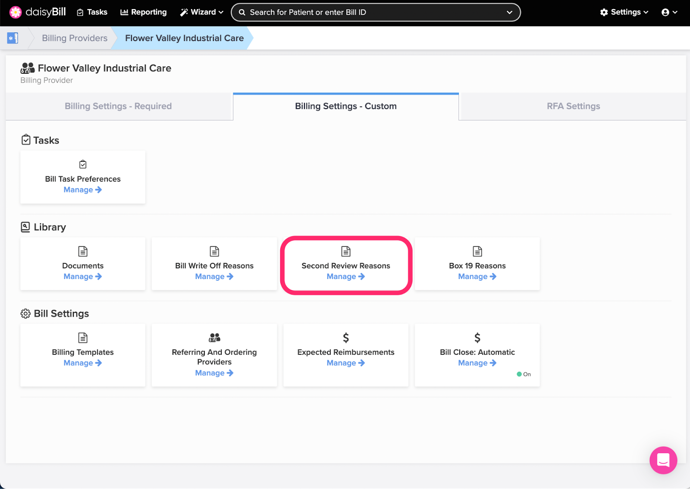The height and width of the screenshot is (489, 690).
Task: Manage Bill Close: Automatic setting
Action: click(x=477, y=363)
